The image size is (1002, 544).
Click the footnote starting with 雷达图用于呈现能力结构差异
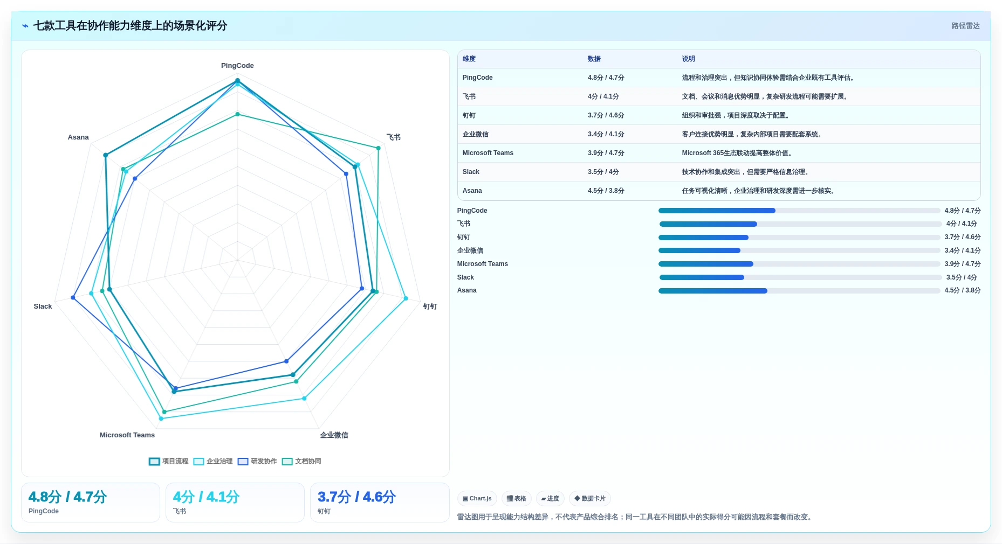click(635, 517)
